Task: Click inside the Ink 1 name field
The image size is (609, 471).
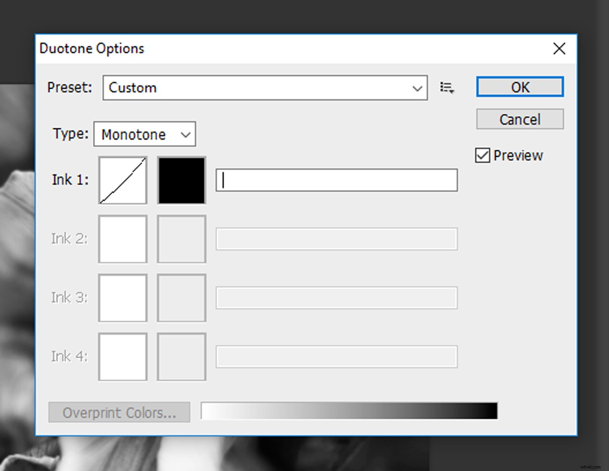Action: 336,180
